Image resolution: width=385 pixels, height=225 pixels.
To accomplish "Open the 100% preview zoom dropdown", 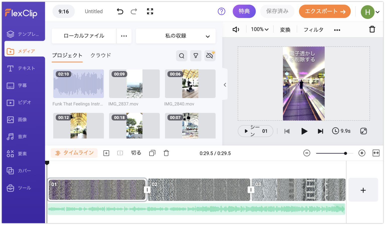I will click(x=259, y=29).
